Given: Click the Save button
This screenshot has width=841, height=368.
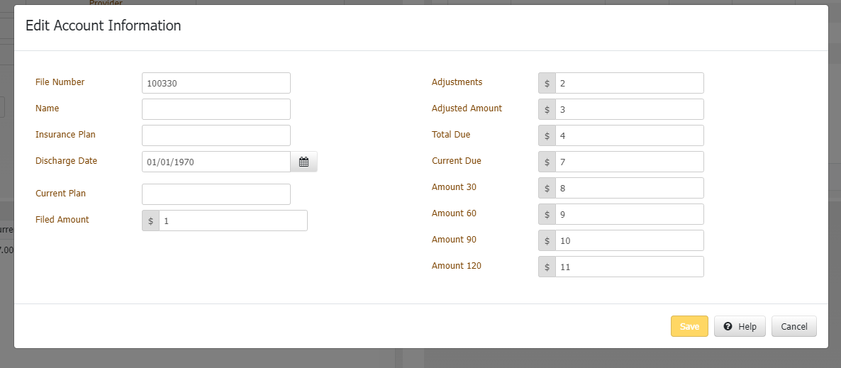Looking at the screenshot, I should (689, 326).
